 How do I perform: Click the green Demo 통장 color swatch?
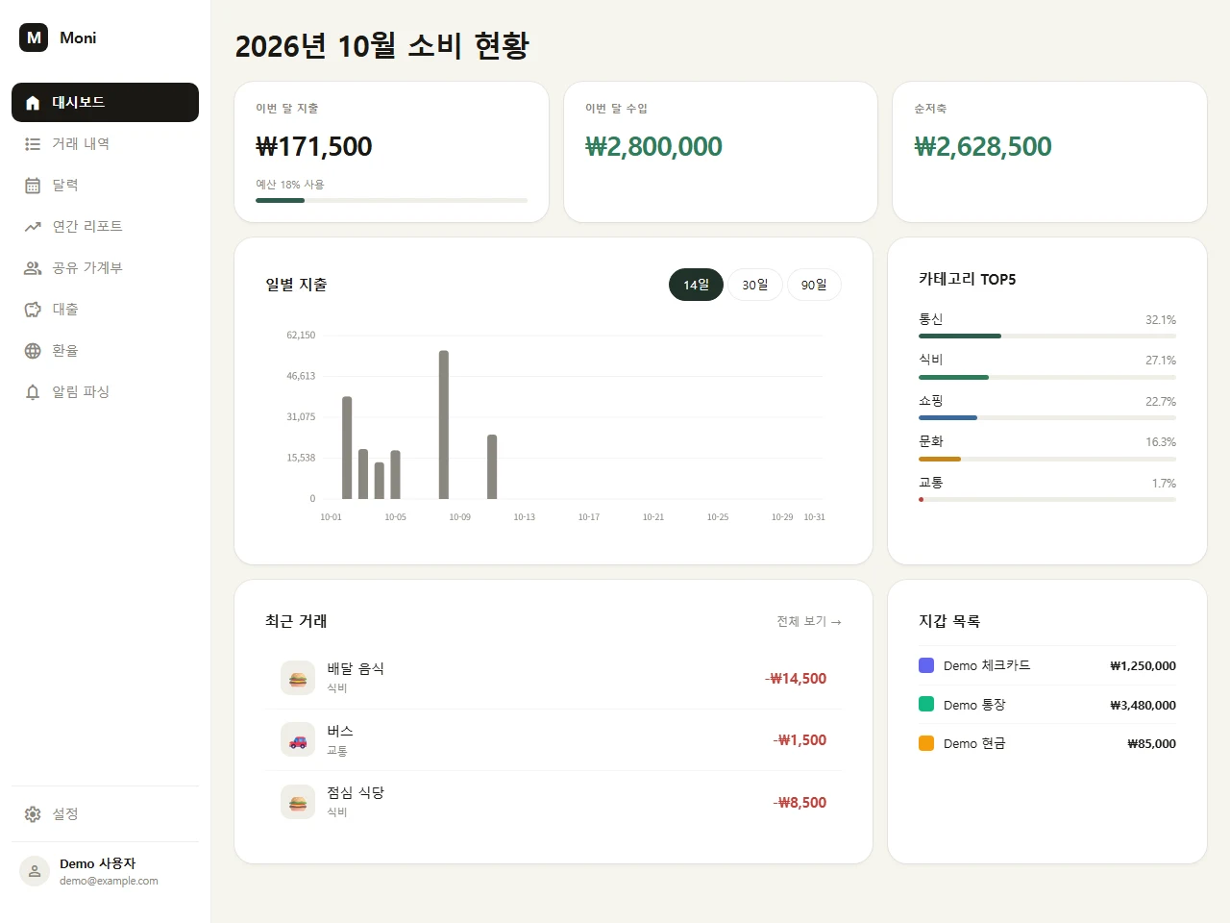click(926, 704)
